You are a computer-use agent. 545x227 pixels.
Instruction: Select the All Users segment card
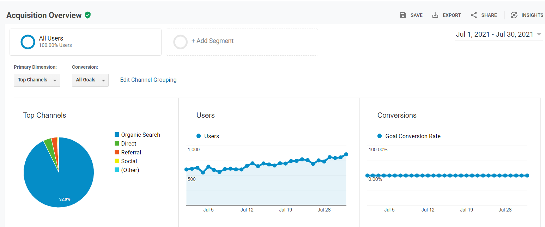85,42
